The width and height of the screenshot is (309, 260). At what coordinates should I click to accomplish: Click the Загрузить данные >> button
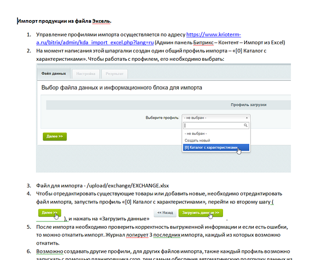point(201,213)
